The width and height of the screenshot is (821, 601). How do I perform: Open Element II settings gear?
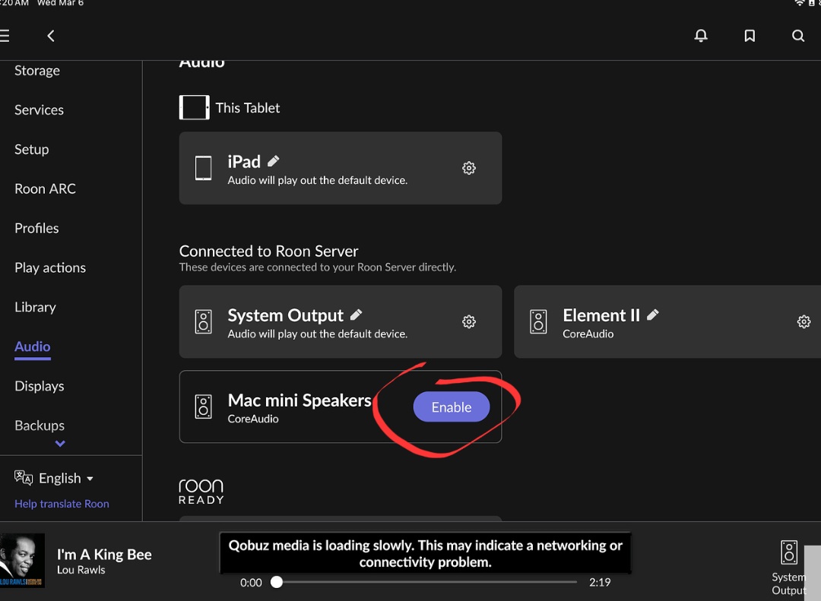pos(804,321)
